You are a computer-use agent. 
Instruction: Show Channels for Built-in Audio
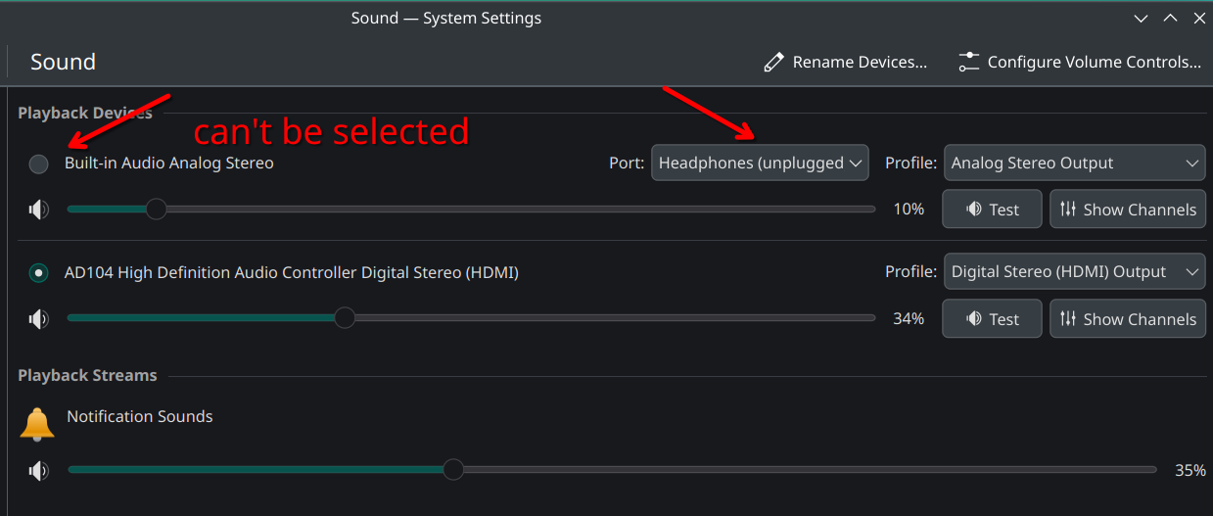pyautogui.click(x=1128, y=210)
